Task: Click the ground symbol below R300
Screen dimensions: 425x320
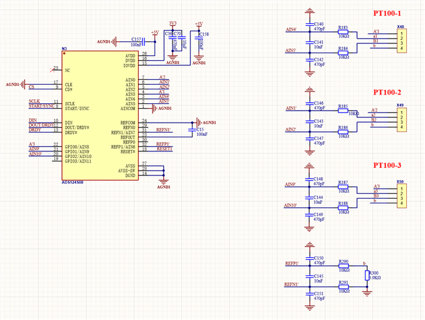Action: 367,293
